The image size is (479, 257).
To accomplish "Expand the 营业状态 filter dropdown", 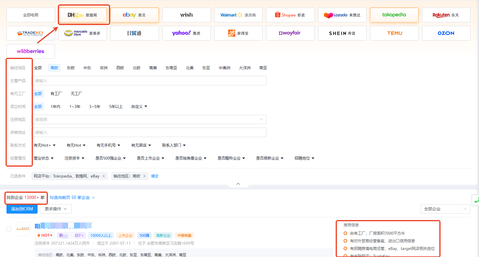I will point(43,158).
